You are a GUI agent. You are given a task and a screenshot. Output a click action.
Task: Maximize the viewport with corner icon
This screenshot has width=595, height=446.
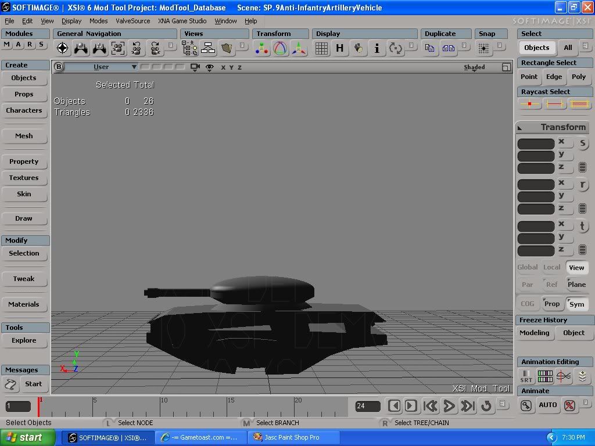click(506, 67)
